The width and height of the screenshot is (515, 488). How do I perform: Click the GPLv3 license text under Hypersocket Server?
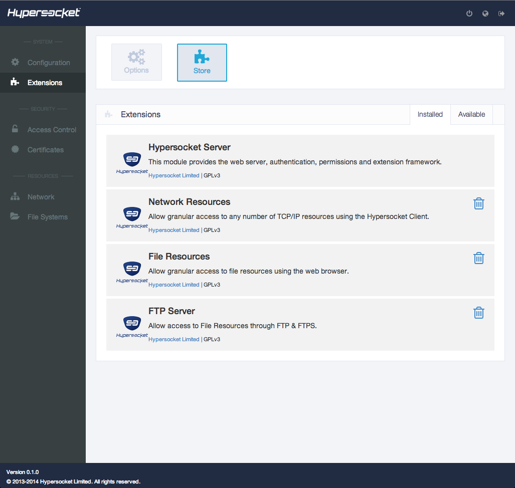pos(212,175)
